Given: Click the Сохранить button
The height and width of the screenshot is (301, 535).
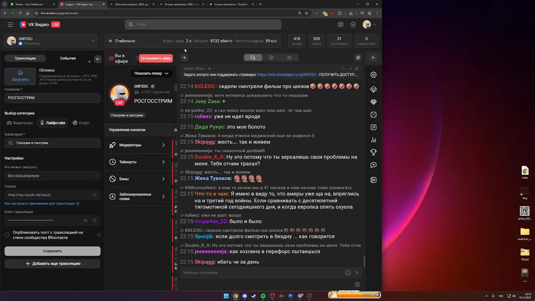Looking at the screenshot, I should click(x=52, y=251).
